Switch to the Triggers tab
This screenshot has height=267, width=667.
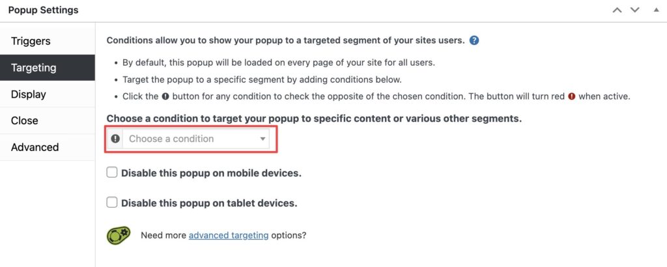tap(48, 41)
